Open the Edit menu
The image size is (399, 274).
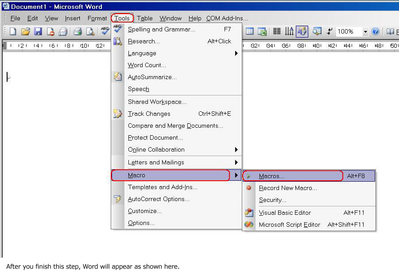tap(33, 18)
